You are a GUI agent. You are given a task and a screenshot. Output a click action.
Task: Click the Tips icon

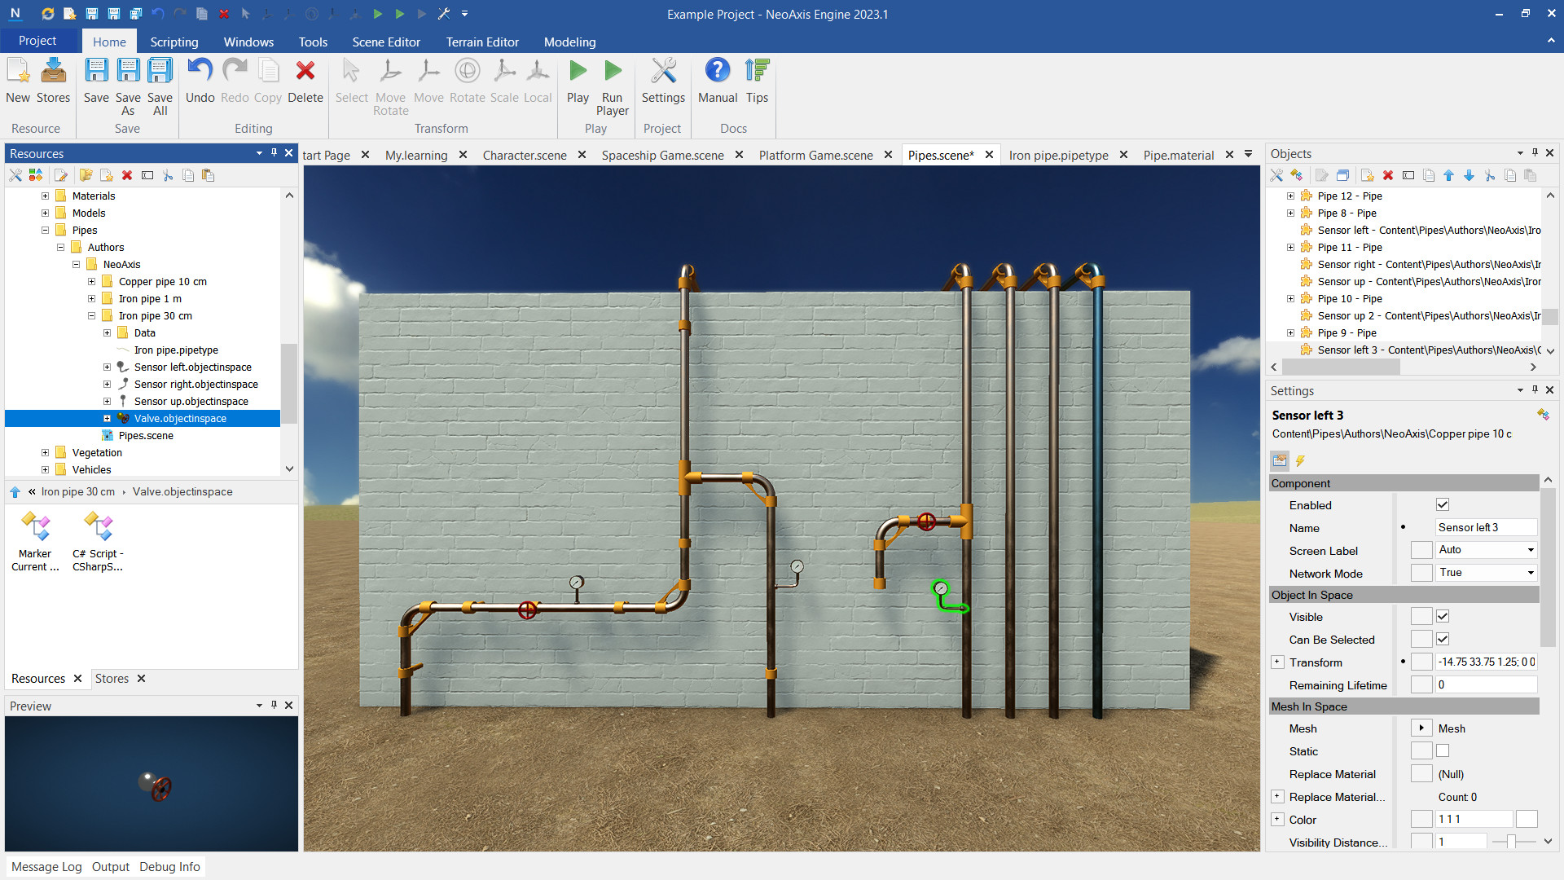(x=757, y=81)
